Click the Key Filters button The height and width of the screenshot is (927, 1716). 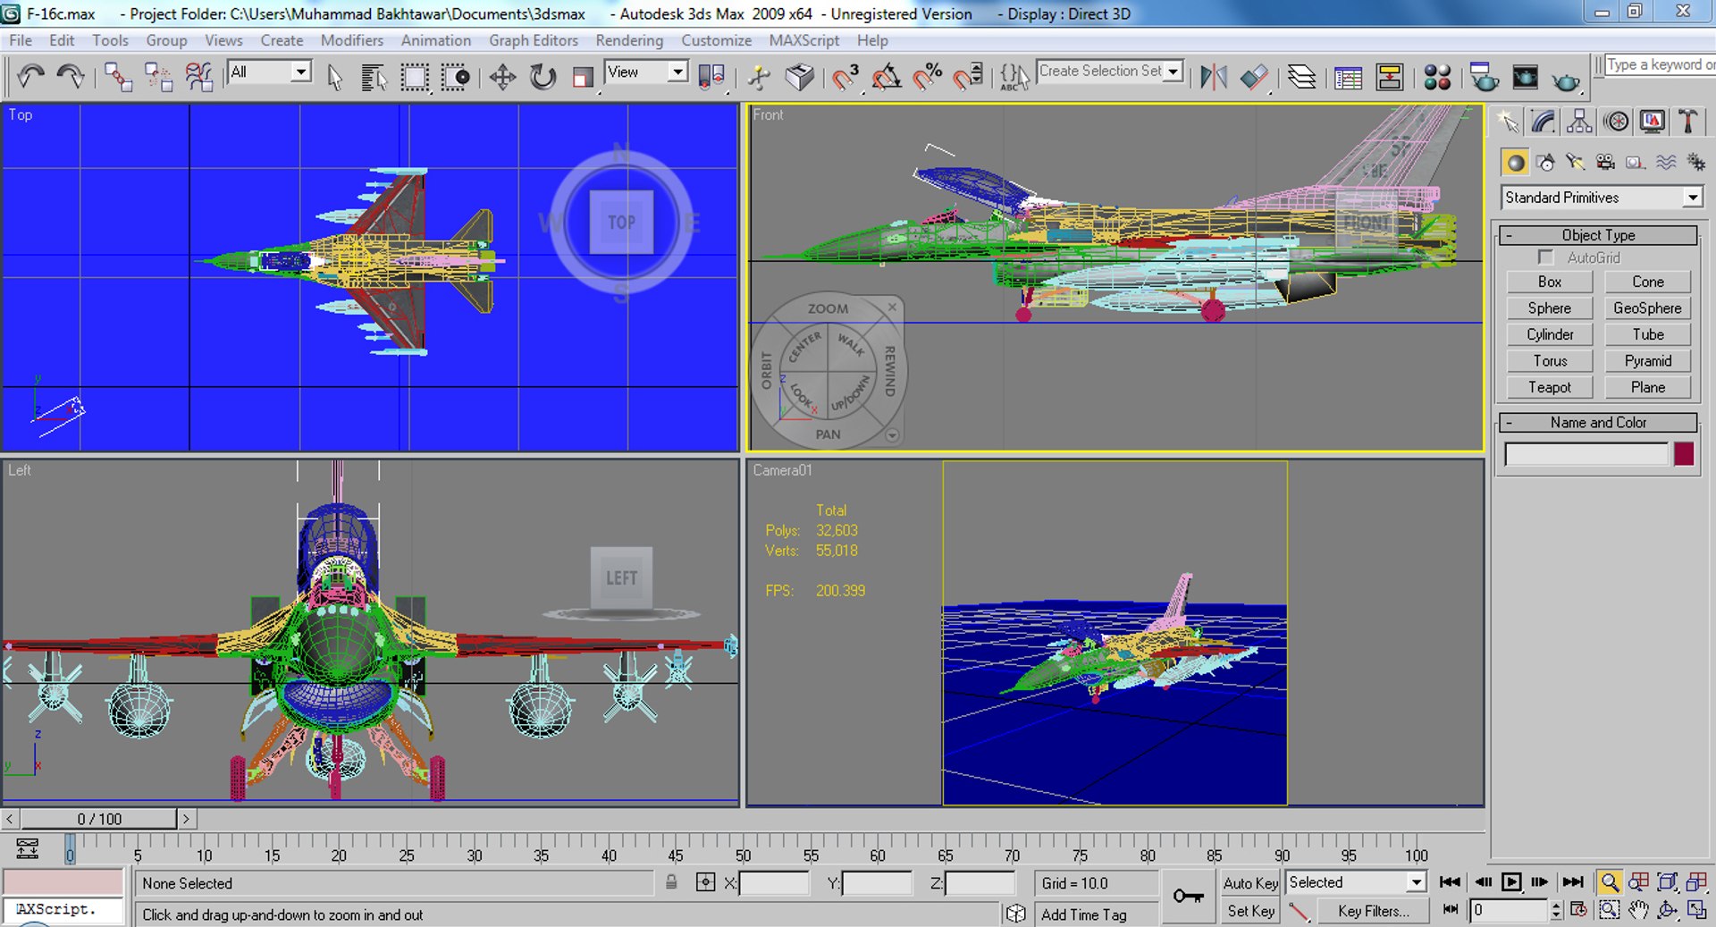point(1373,911)
